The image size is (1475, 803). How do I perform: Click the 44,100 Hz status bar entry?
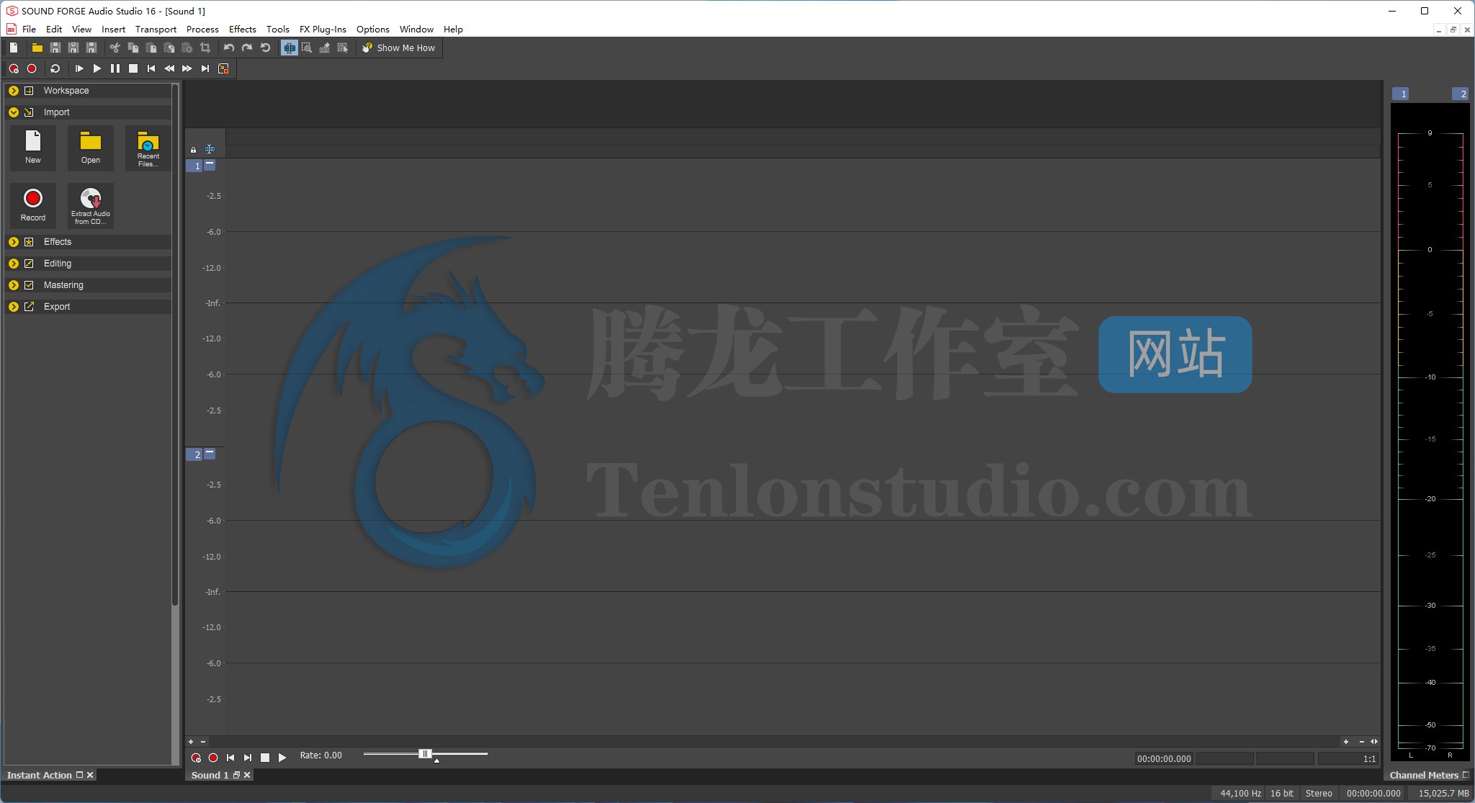tap(1240, 793)
